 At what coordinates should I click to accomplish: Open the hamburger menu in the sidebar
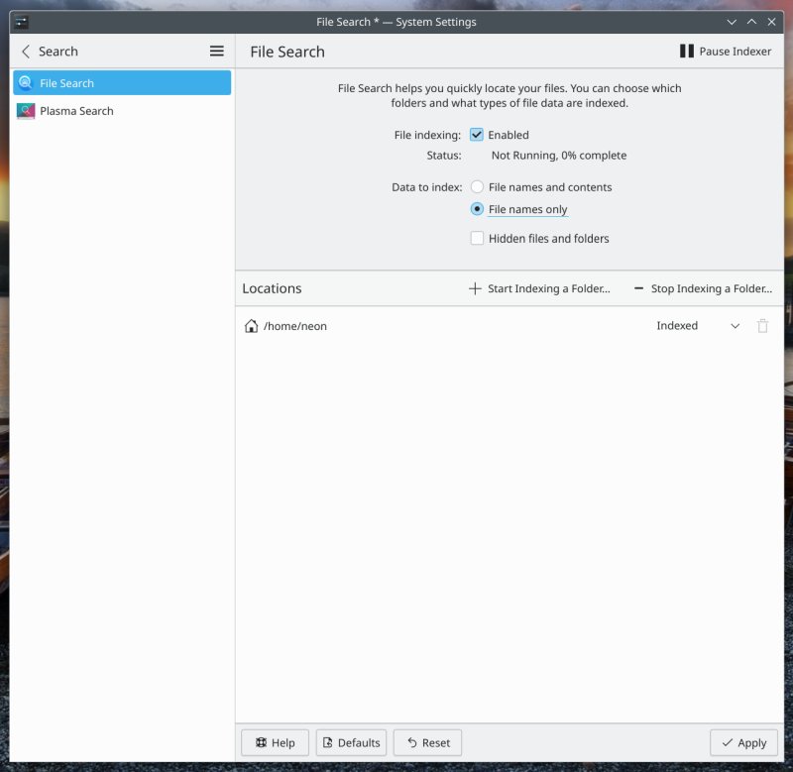coord(216,51)
